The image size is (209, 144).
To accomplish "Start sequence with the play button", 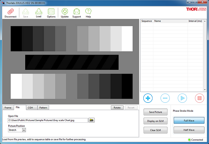I will tap(182, 98).
